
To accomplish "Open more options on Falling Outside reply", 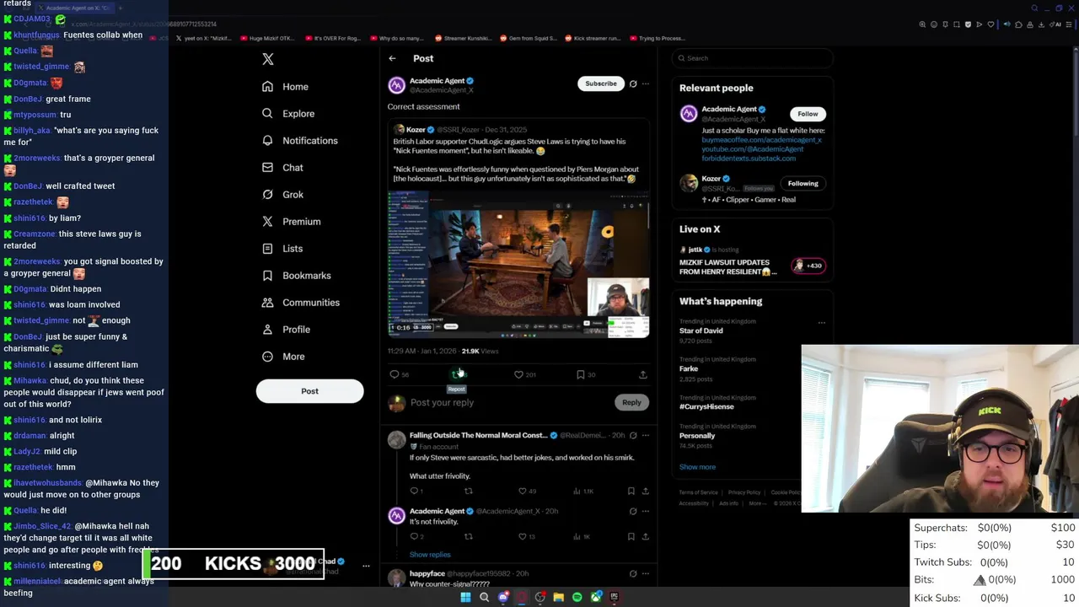I will [x=646, y=436].
